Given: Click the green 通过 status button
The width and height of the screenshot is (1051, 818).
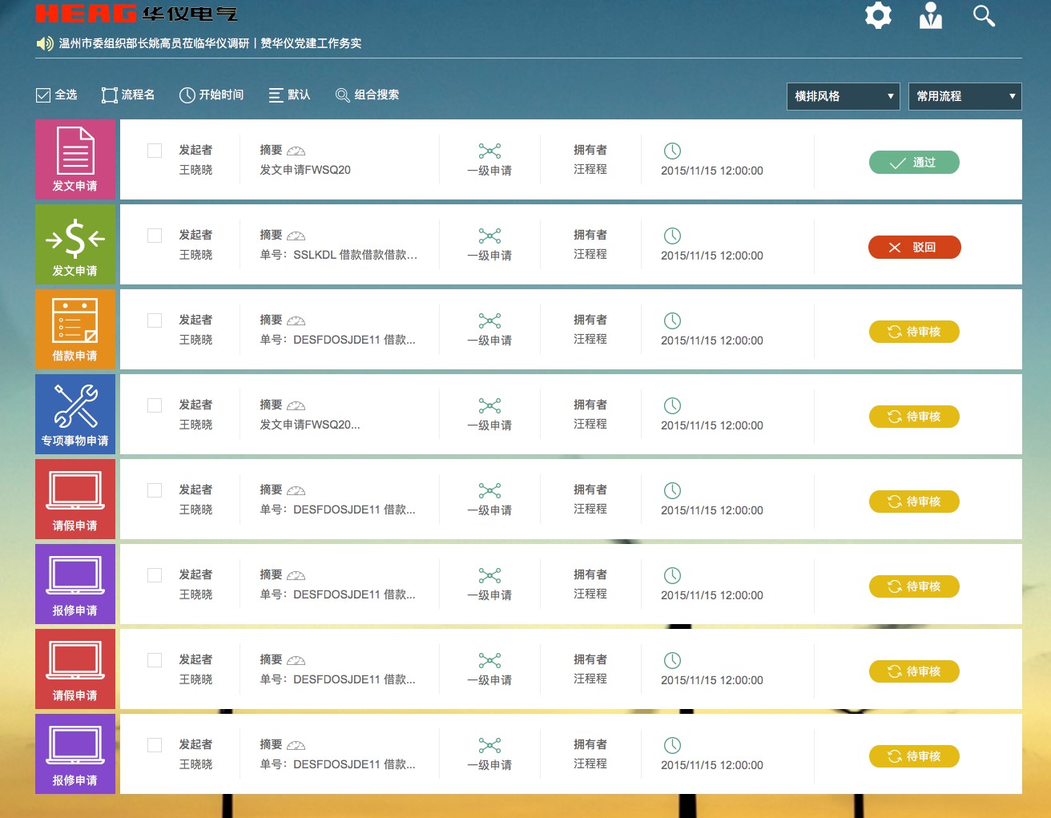Looking at the screenshot, I should pyautogui.click(x=914, y=162).
